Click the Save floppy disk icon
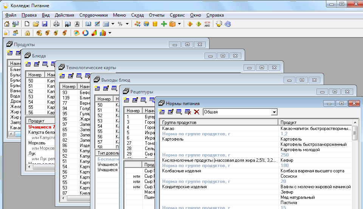The image size is (363, 209). pos(45,24)
